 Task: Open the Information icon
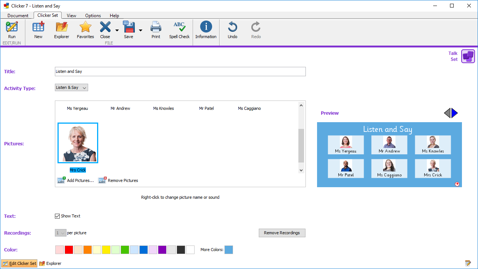(206, 27)
